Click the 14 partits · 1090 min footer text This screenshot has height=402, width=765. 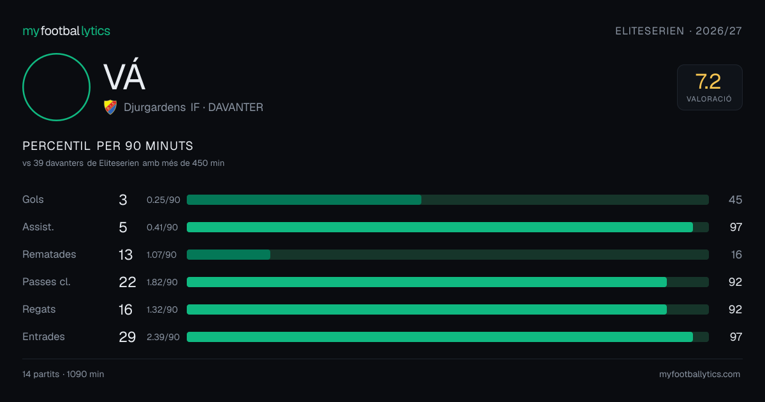click(63, 375)
